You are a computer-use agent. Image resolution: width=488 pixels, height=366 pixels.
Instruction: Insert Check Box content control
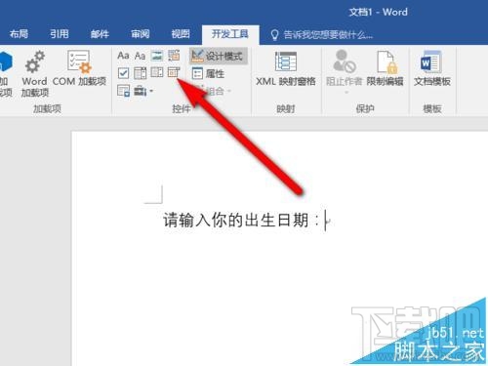click(123, 73)
